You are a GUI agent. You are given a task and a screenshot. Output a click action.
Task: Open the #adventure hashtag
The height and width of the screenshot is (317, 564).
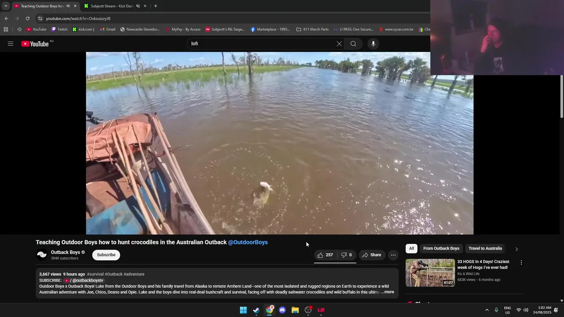pos(134,274)
